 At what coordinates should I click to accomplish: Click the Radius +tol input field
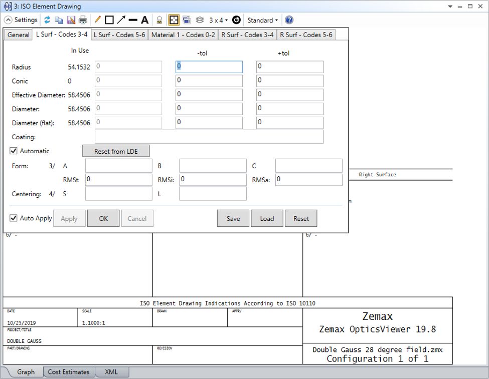(289, 67)
